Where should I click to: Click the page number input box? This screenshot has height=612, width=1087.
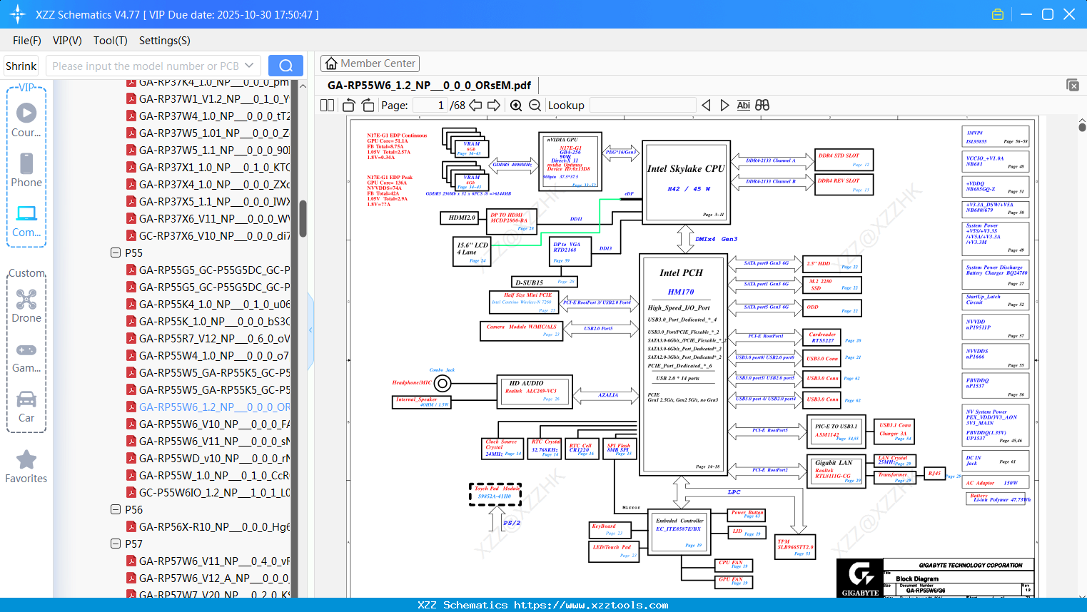[430, 105]
